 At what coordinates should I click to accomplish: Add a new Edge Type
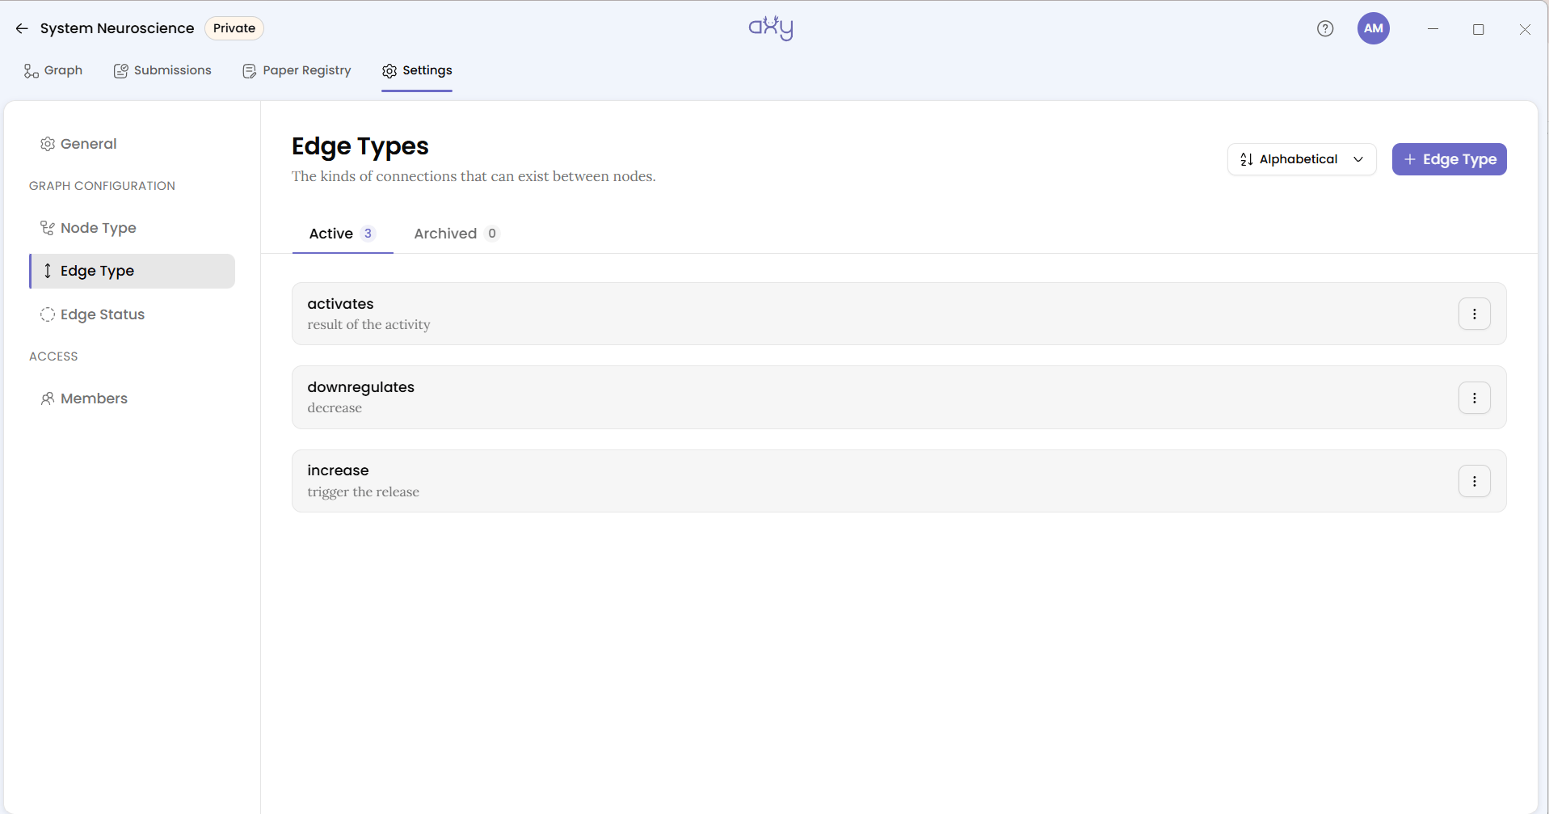1449,159
